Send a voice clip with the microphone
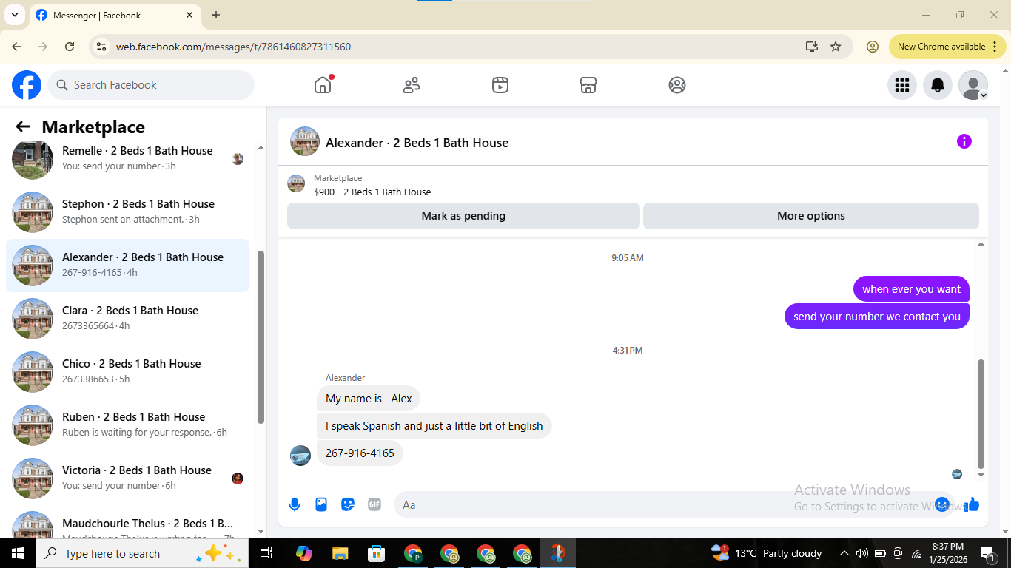The image size is (1011, 568). 295,504
